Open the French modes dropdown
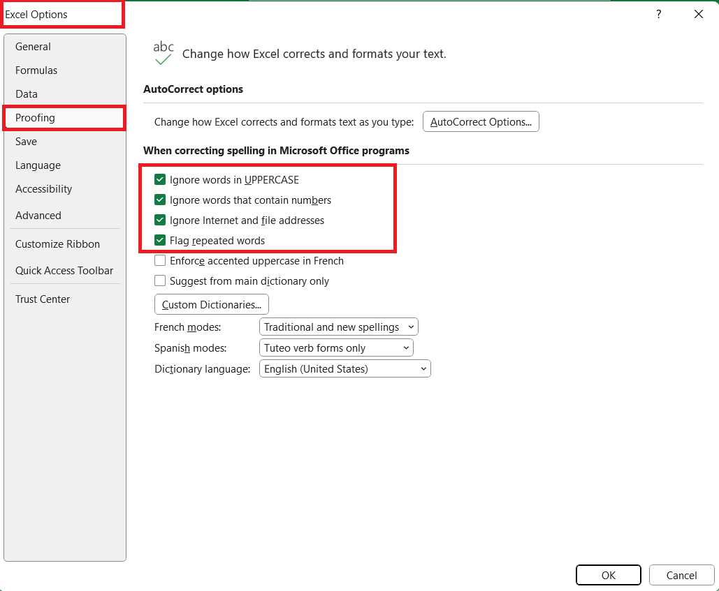The image size is (719, 591). tap(338, 327)
